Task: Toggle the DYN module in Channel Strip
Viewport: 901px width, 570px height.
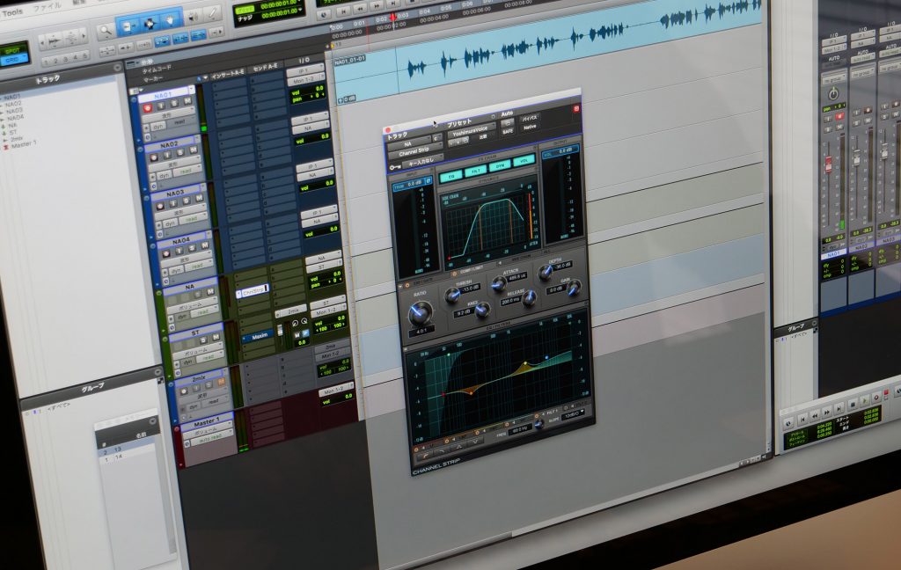Action: (500, 166)
